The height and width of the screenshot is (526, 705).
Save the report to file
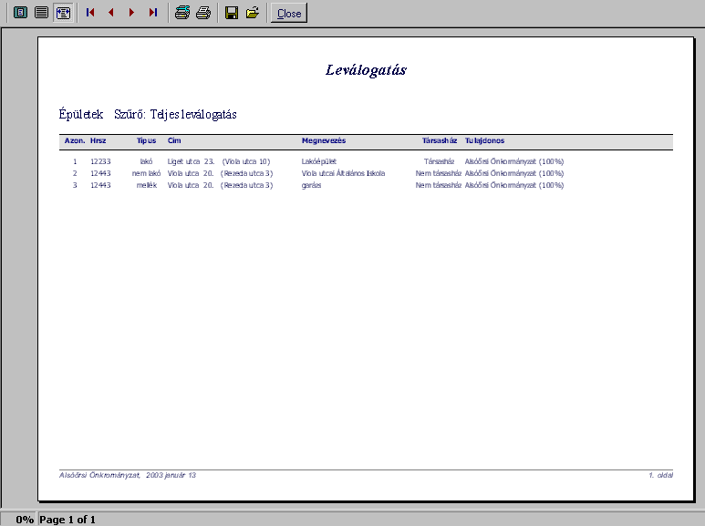(232, 13)
